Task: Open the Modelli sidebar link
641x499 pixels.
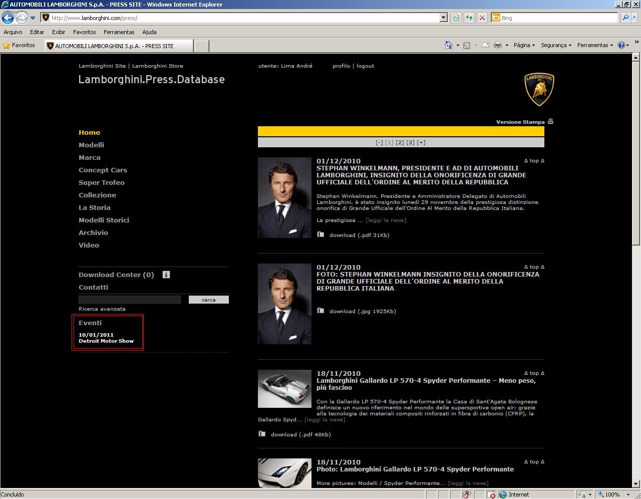Action: click(91, 145)
